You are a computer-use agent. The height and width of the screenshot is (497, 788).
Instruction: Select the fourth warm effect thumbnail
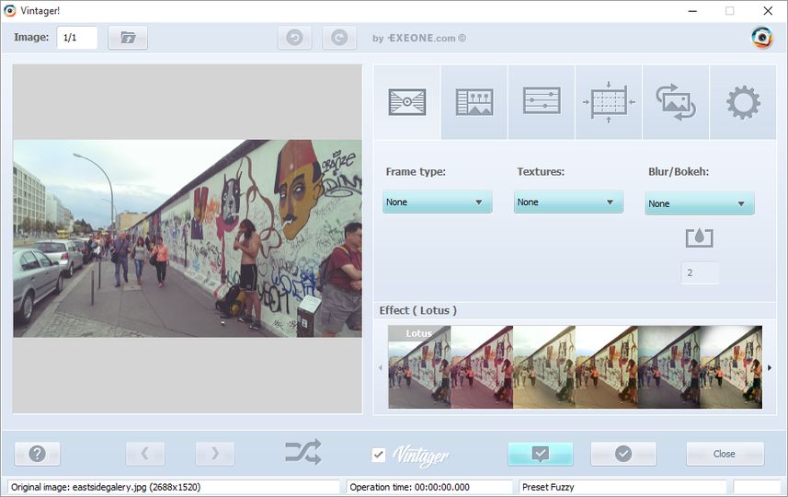tap(607, 367)
